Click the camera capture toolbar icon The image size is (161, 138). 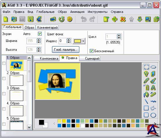point(53,19)
